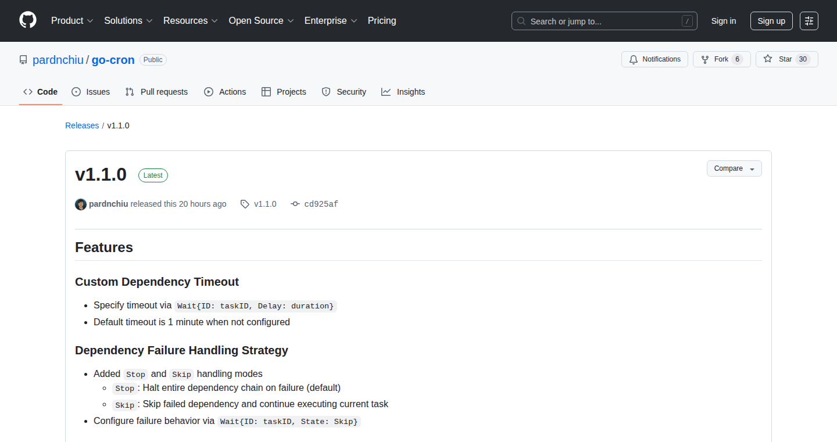Screen dimensions: 837x442
Task: Switch to the Projects tab
Action: (x=284, y=92)
